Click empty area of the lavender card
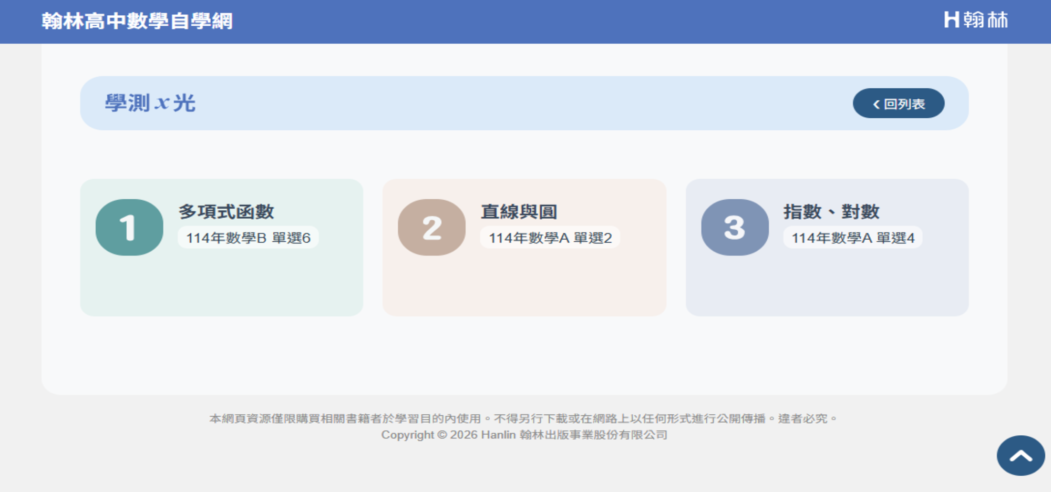Viewport: 1051px width, 492px height. (x=827, y=286)
